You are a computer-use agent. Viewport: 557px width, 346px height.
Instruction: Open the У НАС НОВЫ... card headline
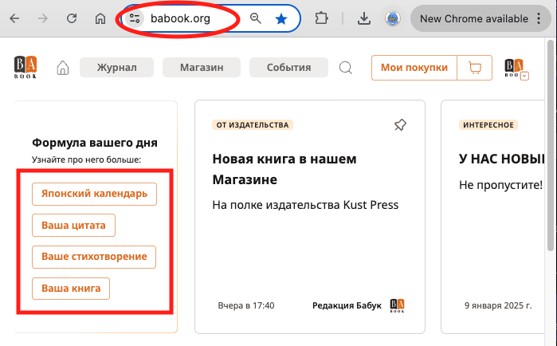tap(501, 159)
